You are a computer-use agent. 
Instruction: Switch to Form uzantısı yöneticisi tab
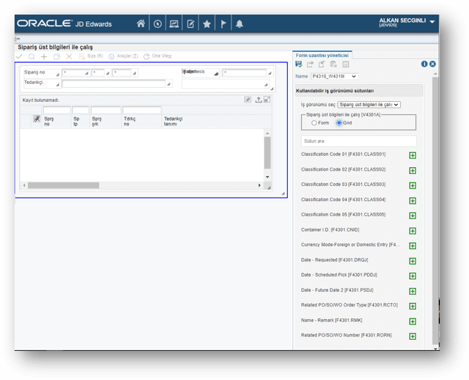pos(322,55)
